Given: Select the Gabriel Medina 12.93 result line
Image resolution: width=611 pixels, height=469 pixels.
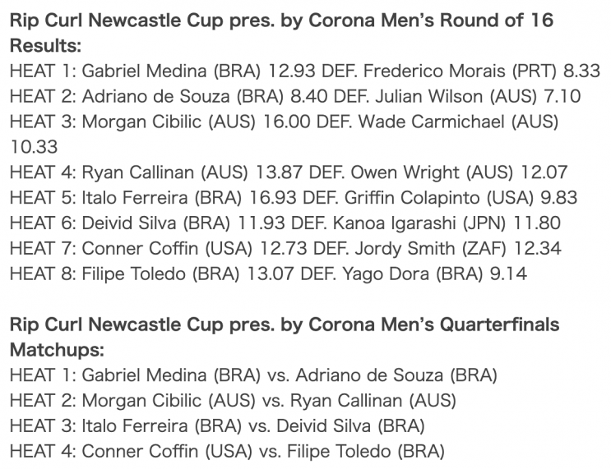Looking at the screenshot, I should [x=305, y=71].
